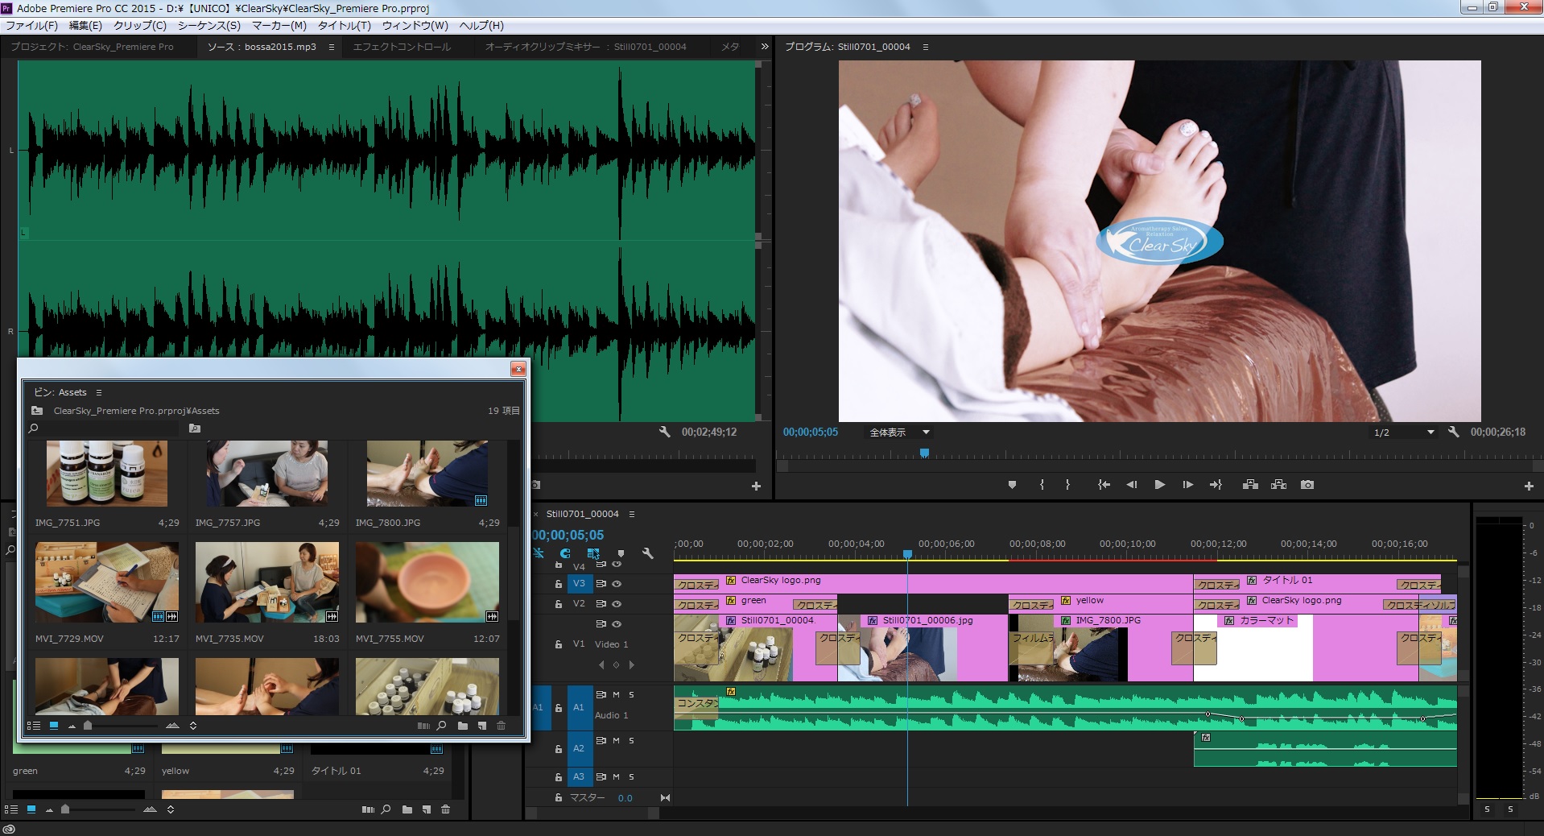Play the program monitor sequence

point(1160,485)
